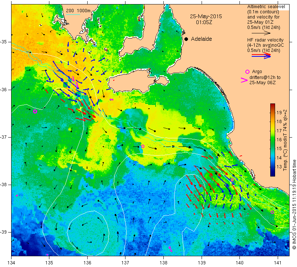Click the latitude axis label -39

(4, 232)
